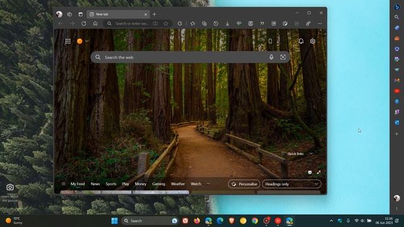
Task: Expand the background to full view
Action: tap(319, 172)
